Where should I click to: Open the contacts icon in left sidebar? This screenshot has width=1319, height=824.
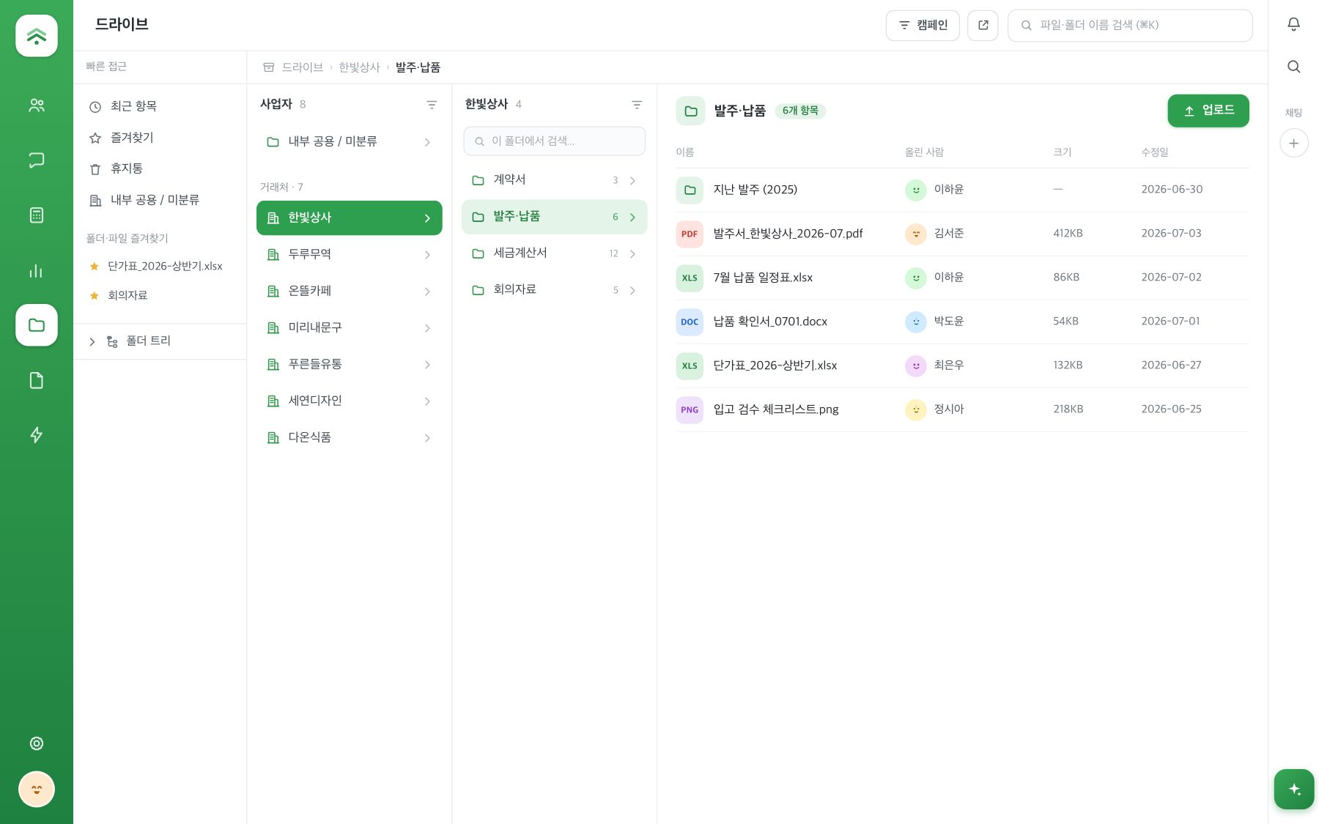36,105
